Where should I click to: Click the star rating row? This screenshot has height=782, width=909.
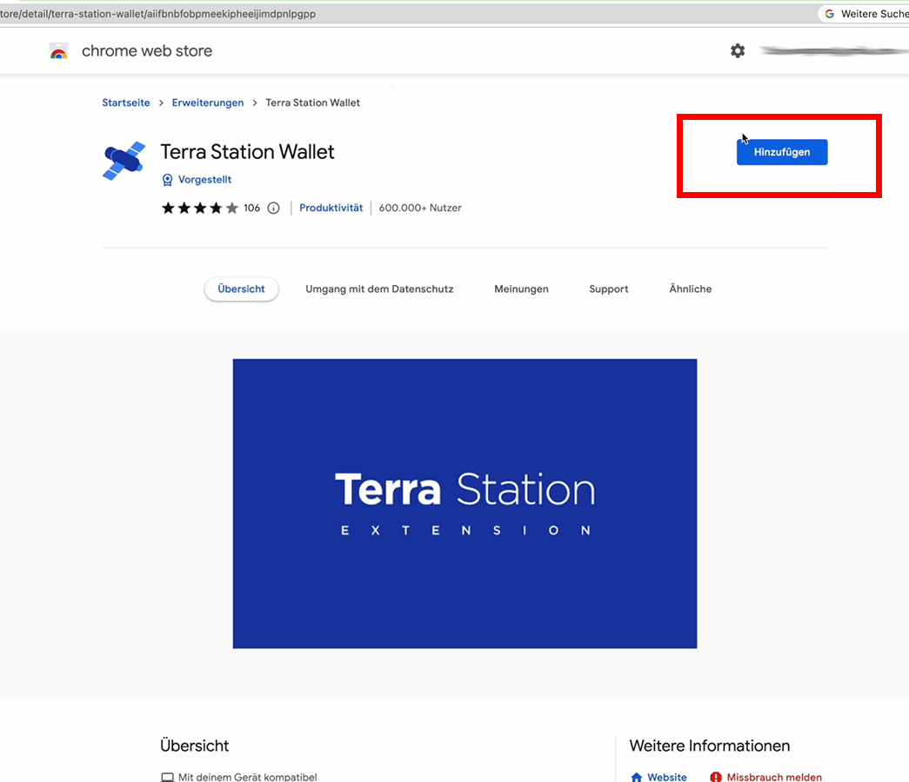200,208
